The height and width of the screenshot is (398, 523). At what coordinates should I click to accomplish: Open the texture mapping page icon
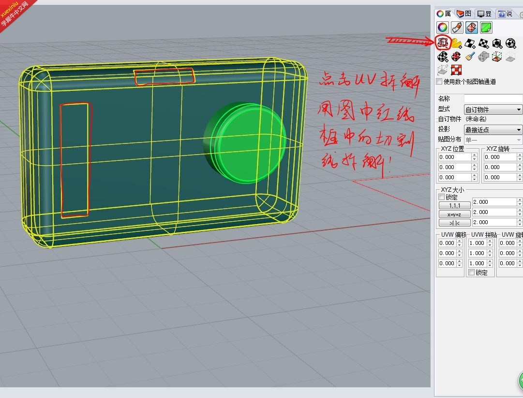(471, 28)
